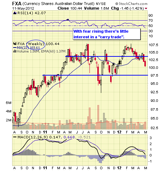The image size is (164, 171).
Task: Click the 12 year marker below MACD
Action: coord(119,168)
